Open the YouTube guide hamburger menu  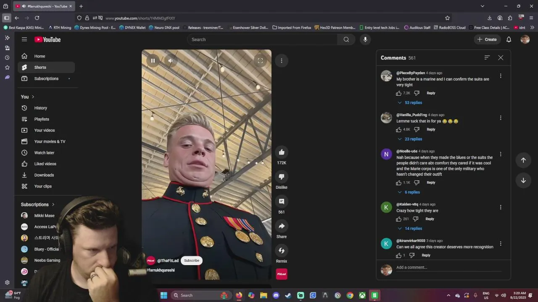[24, 39]
